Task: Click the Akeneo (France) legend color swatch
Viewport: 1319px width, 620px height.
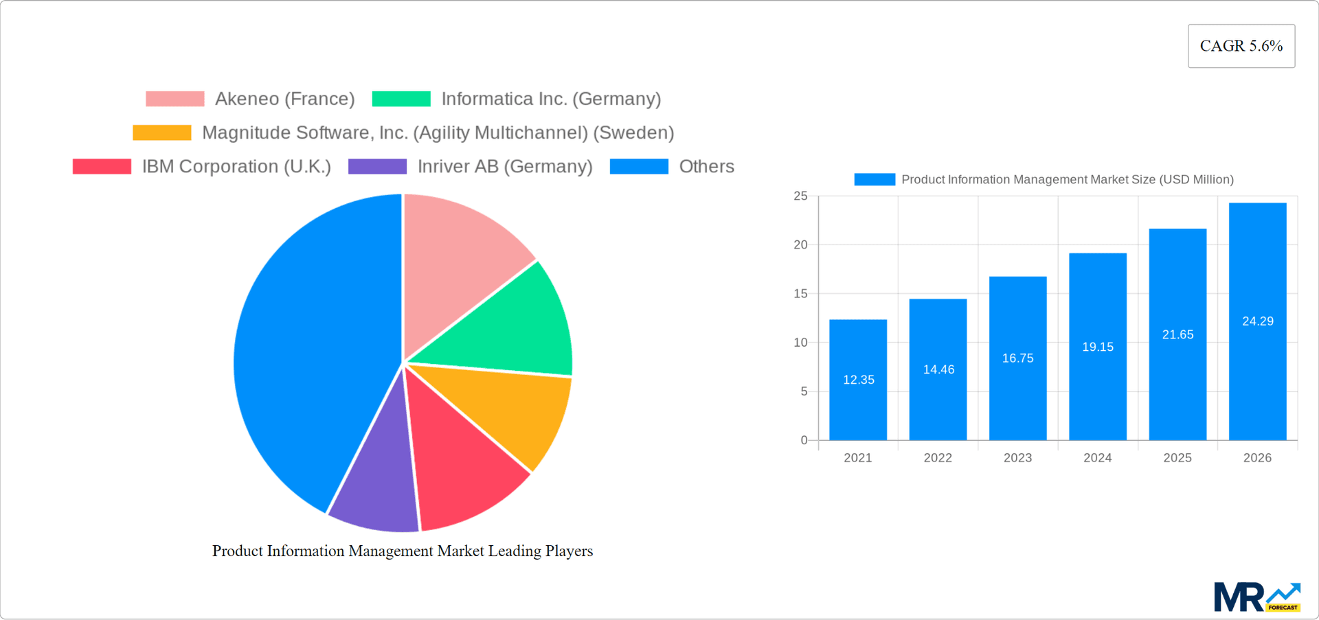Action: click(x=174, y=98)
